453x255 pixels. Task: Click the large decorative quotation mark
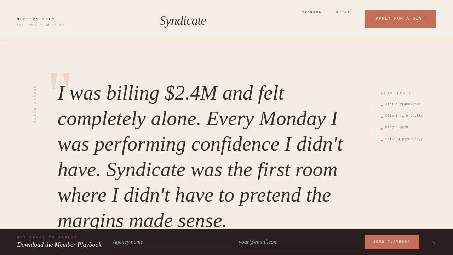60,81
